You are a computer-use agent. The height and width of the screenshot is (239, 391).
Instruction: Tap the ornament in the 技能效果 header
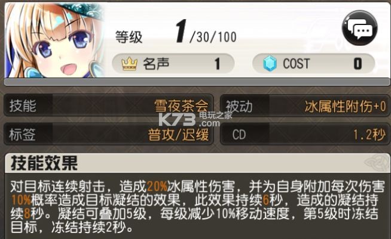pos(377,162)
